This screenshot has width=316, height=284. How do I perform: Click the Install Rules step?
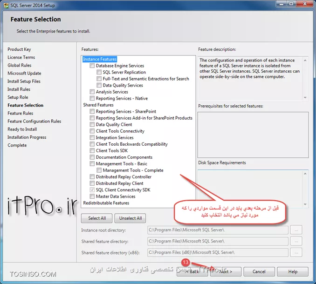click(x=19, y=89)
